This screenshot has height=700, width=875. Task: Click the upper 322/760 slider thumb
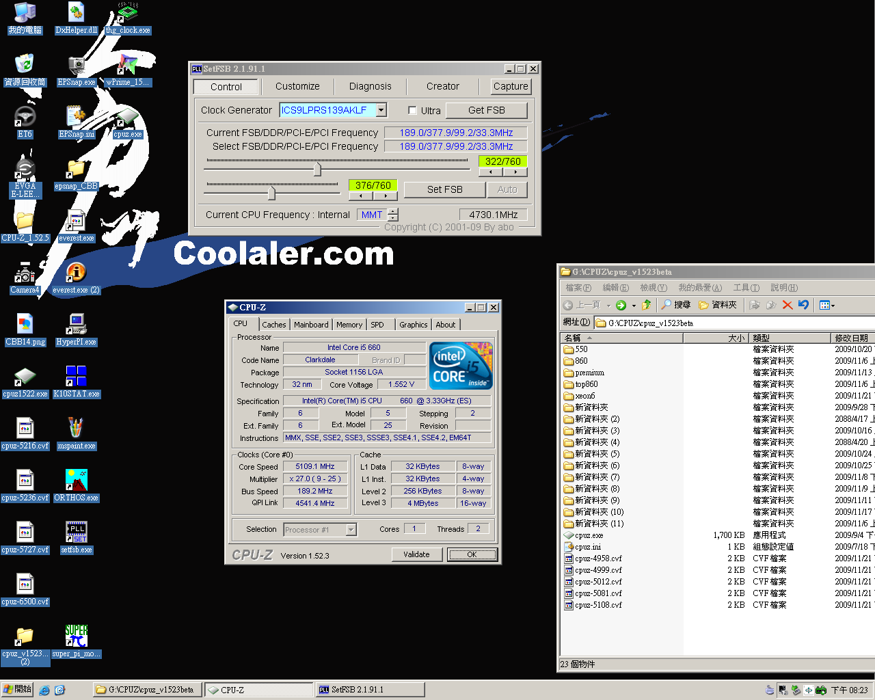[x=317, y=168]
